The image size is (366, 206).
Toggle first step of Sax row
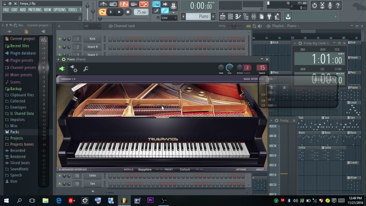[x=110, y=184]
